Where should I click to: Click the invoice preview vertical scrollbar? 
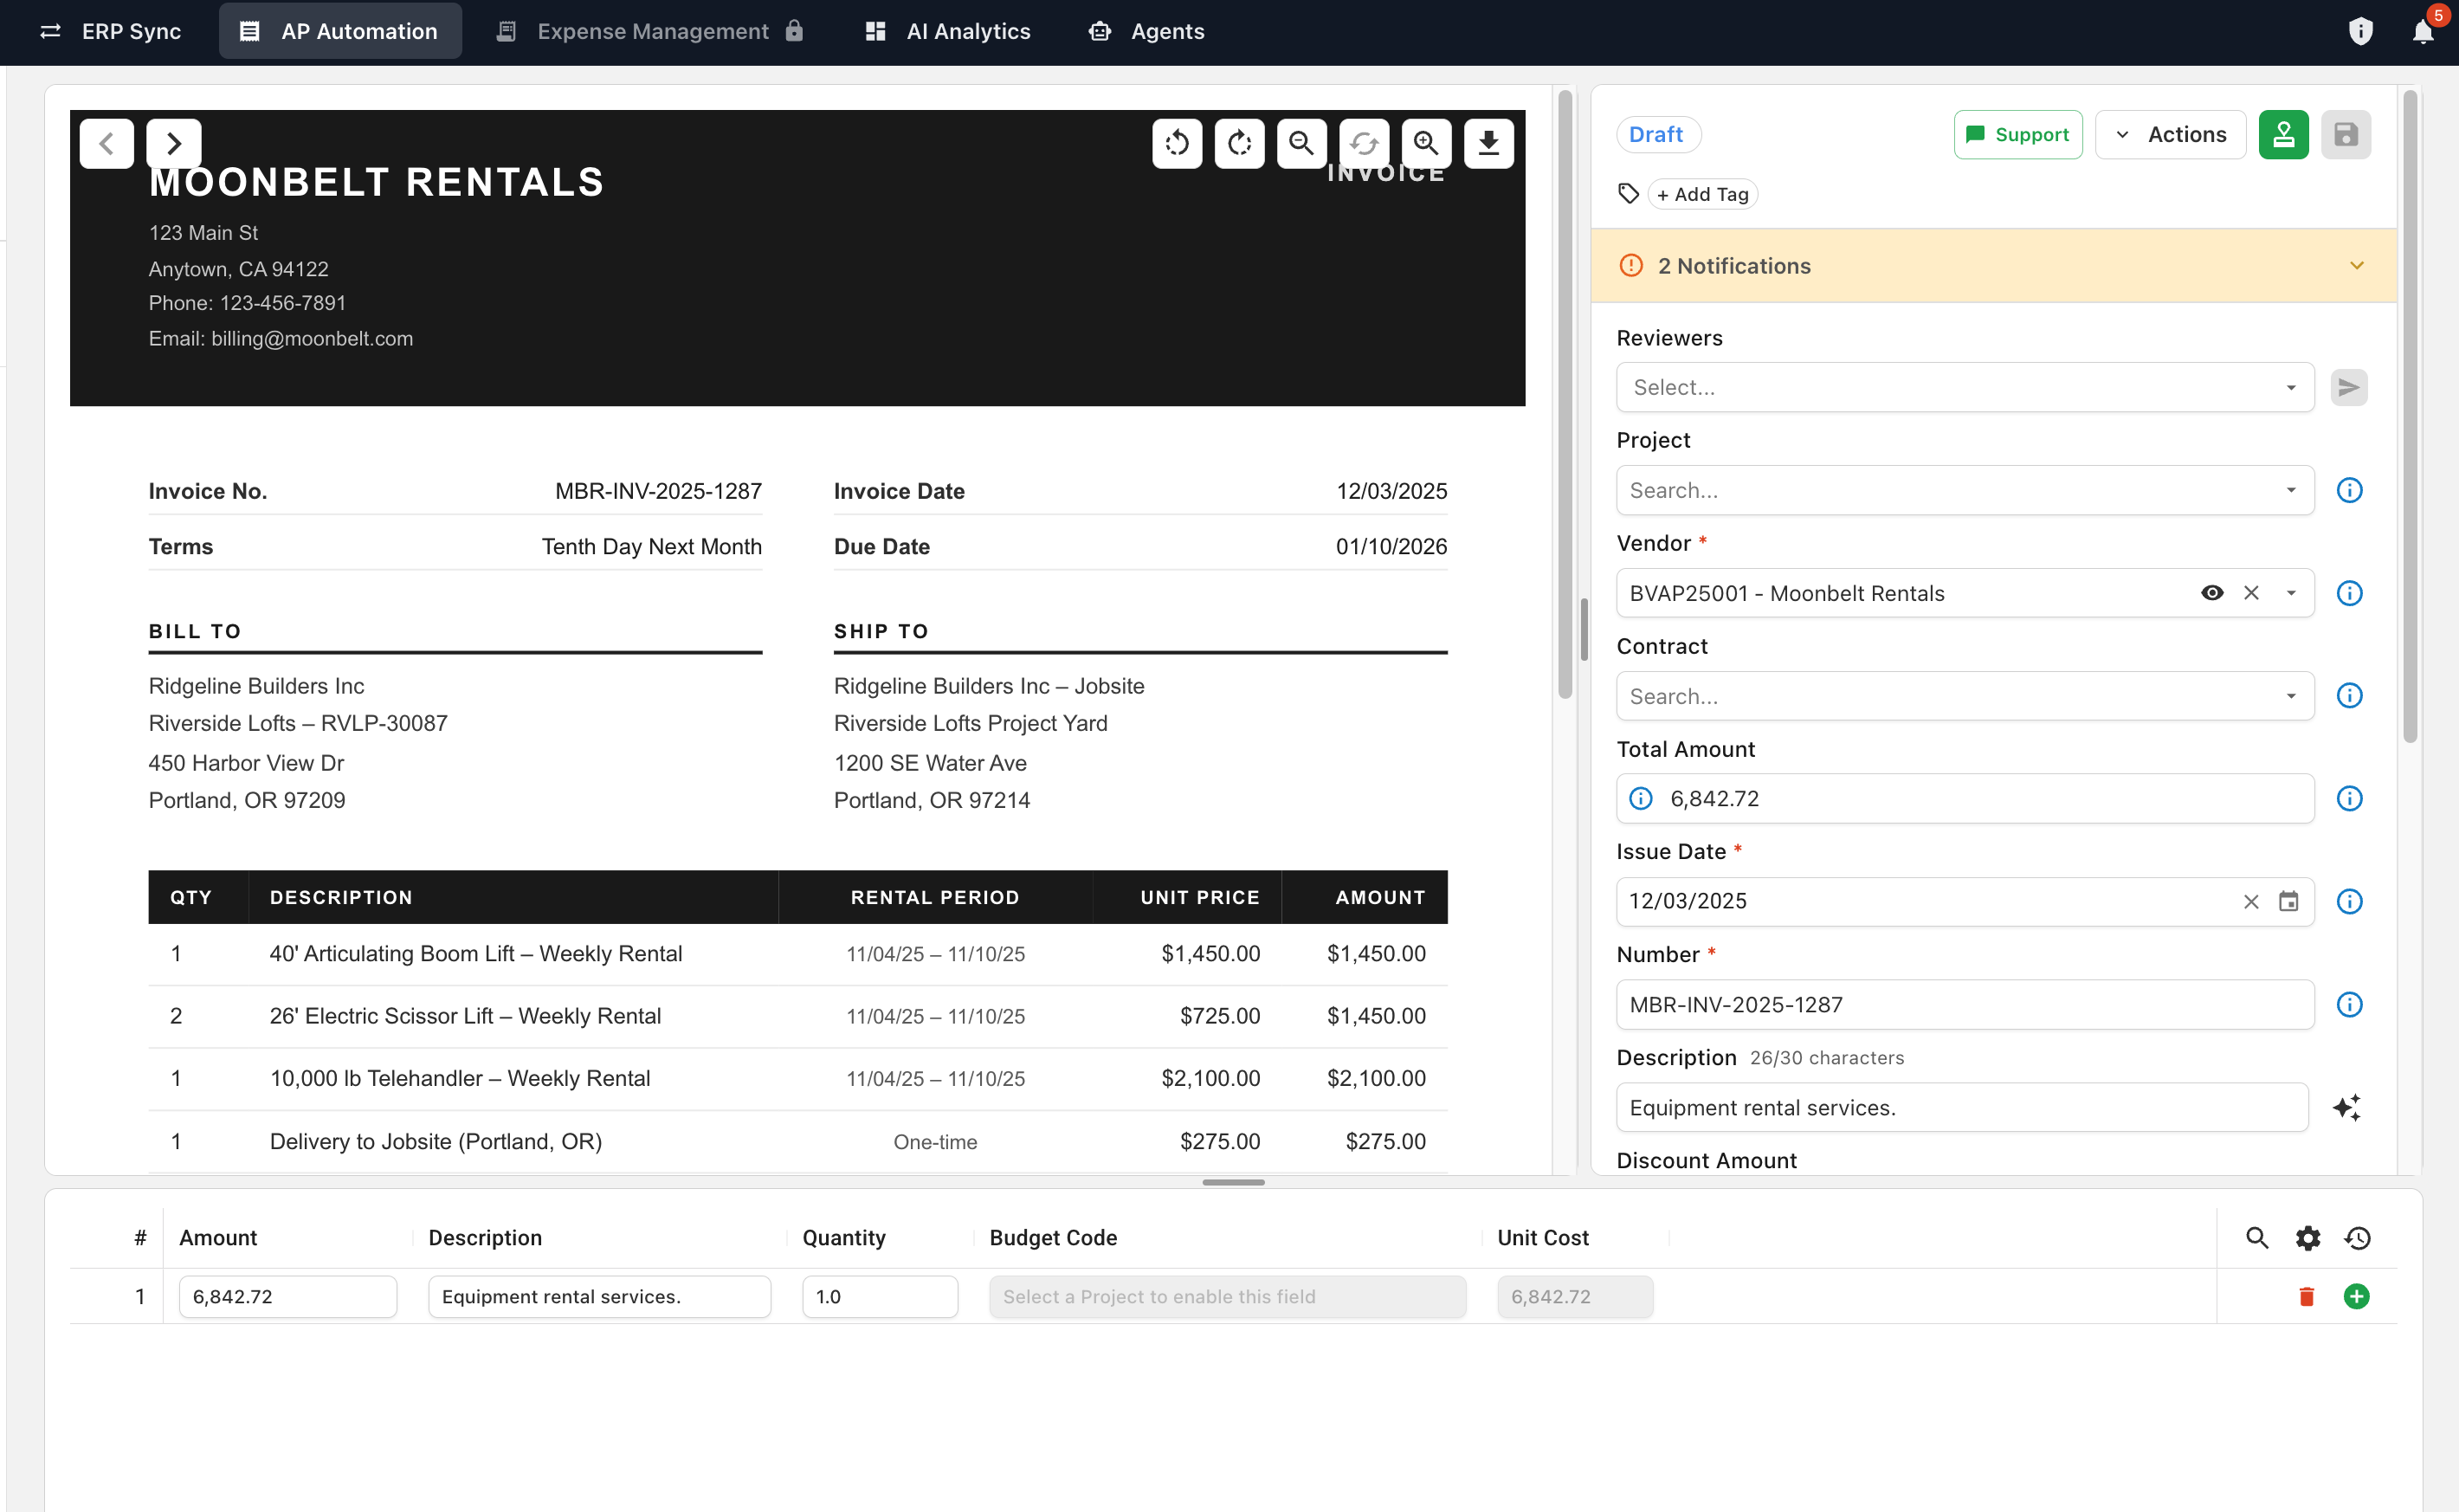[x=1565, y=395]
